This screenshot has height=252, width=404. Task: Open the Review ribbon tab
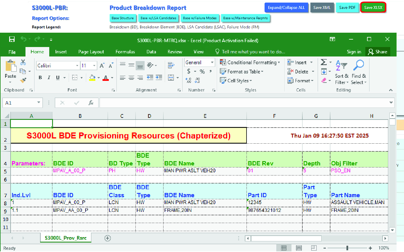175,52
